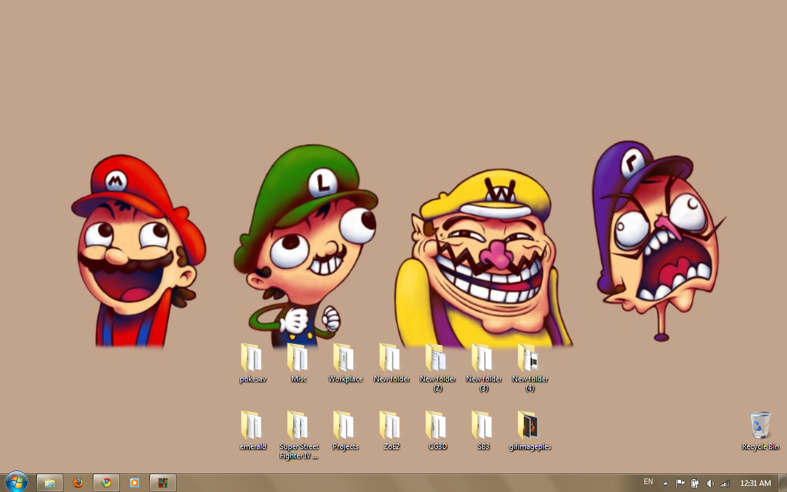The image size is (787, 492).
Task: Select the New folder (4) icon
Action: [x=529, y=357]
